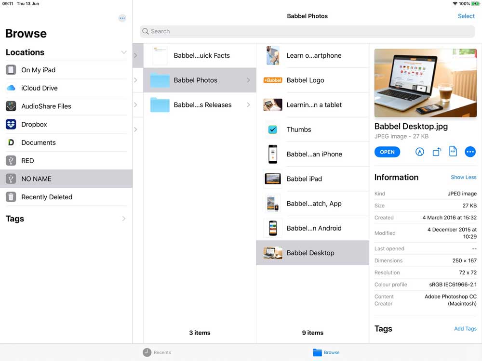Select the Babbel Desktop file row
This screenshot has height=361, width=482.
pyautogui.click(x=313, y=253)
